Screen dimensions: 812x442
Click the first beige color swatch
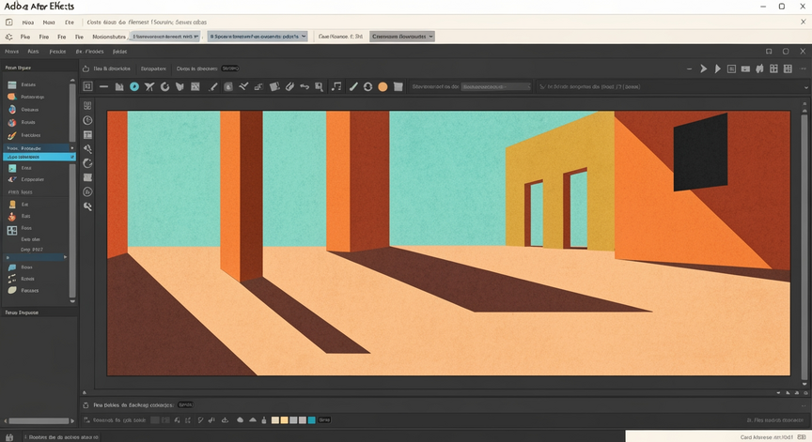pos(275,420)
